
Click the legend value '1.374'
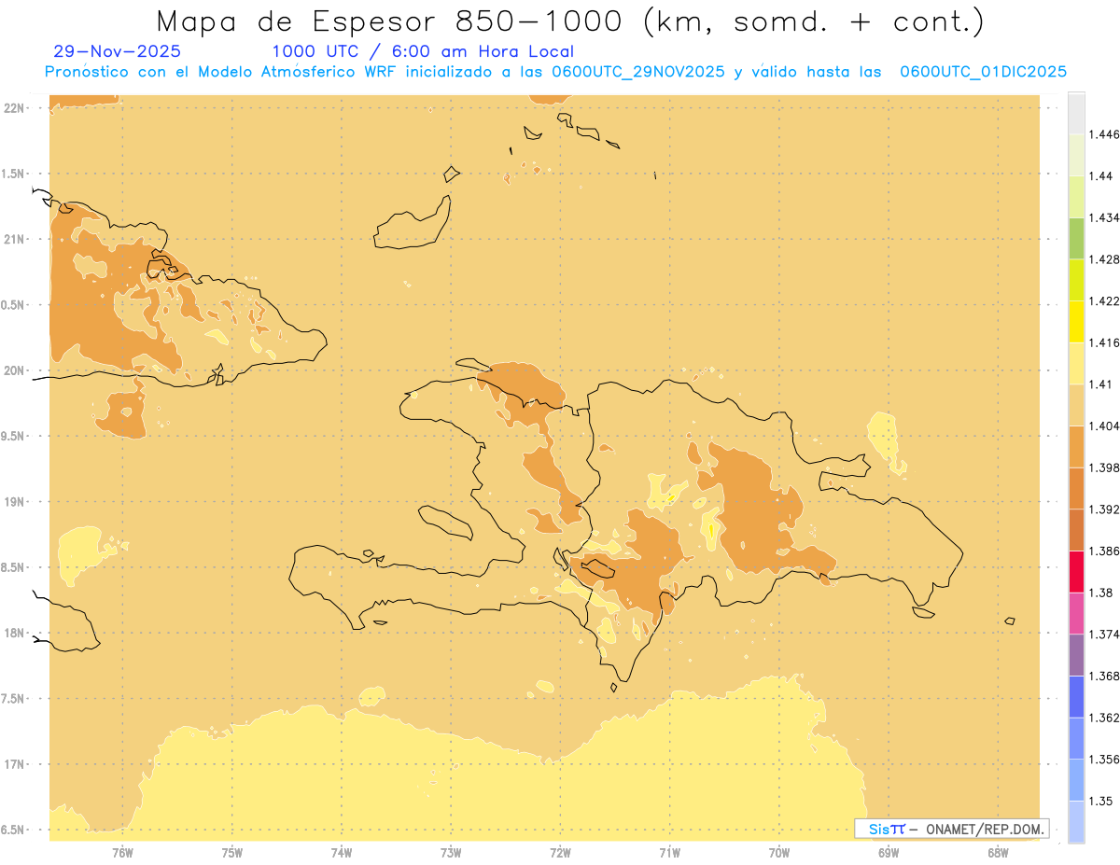point(1104,635)
